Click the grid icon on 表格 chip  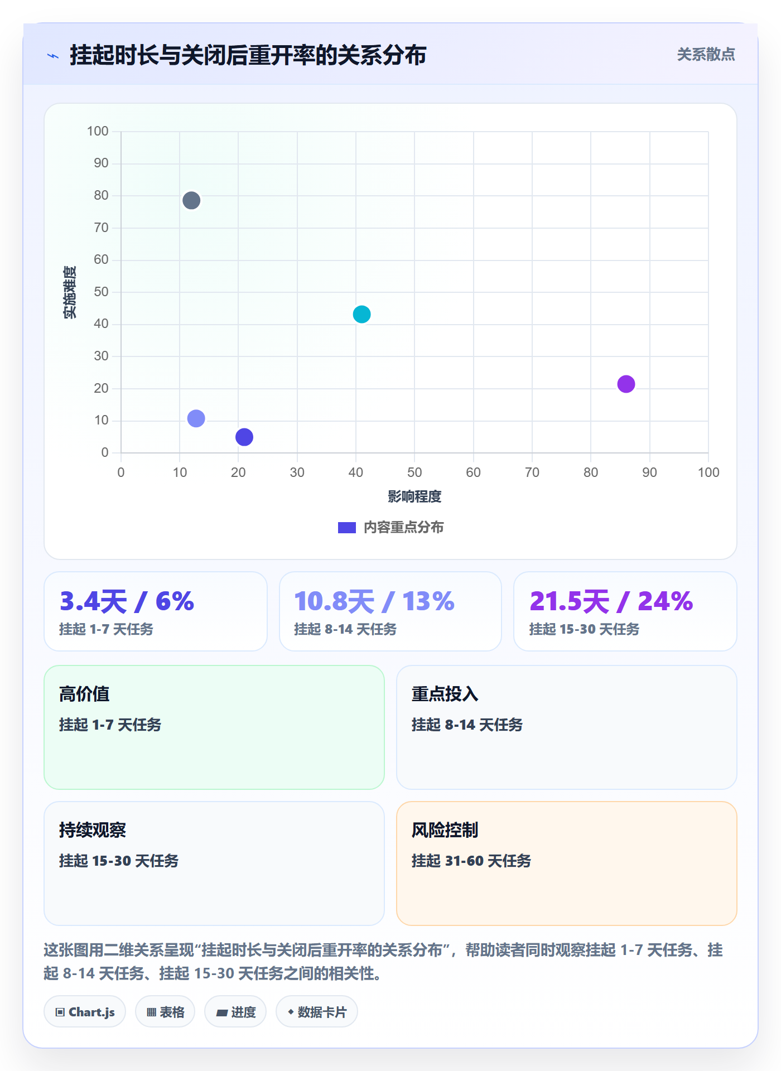pyautogui.click(x=151, y=1012)
